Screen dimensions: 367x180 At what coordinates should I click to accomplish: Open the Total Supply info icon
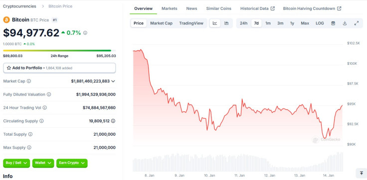[x=30, y=134]
